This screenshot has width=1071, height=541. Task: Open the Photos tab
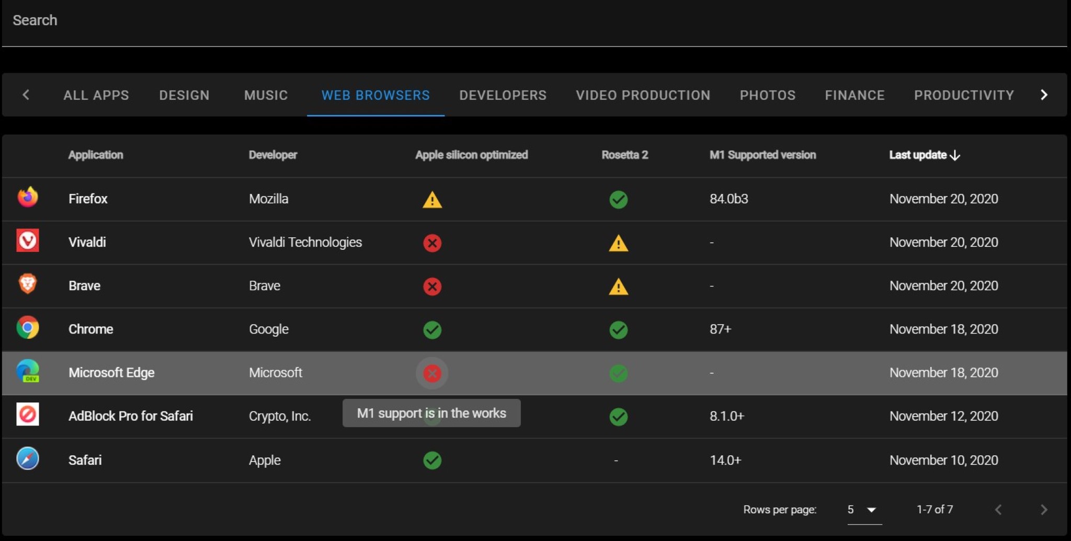[767, 95]
